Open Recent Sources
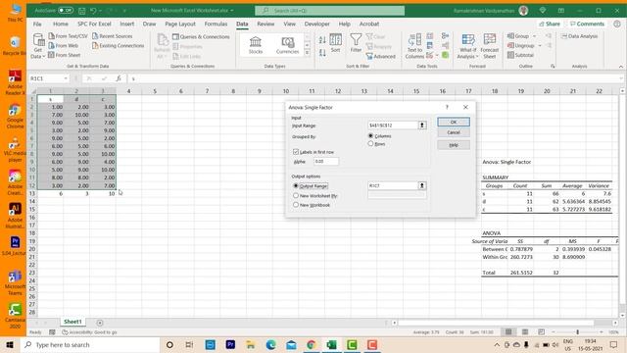This screenshot has height=353, width=627. [x=113, y=36]
